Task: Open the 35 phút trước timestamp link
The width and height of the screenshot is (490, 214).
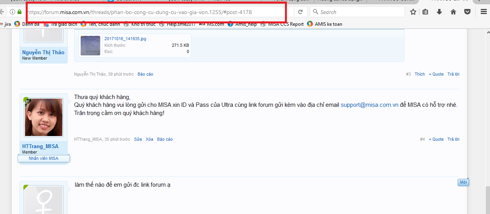Action: point(117,139)
